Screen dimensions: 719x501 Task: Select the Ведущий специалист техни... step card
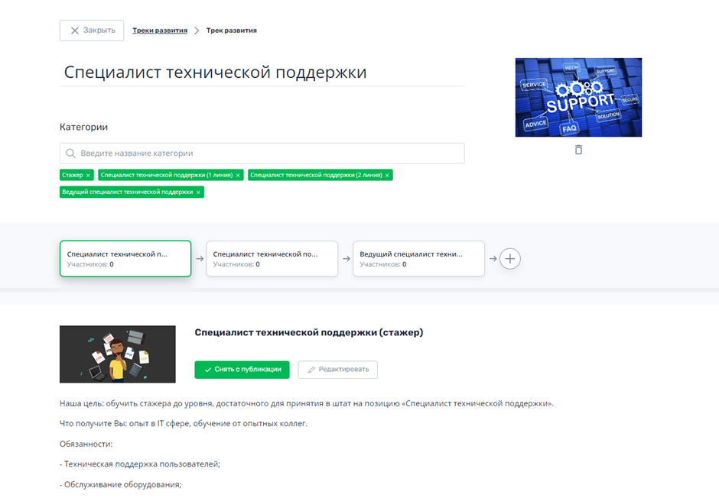click(418, 259)
